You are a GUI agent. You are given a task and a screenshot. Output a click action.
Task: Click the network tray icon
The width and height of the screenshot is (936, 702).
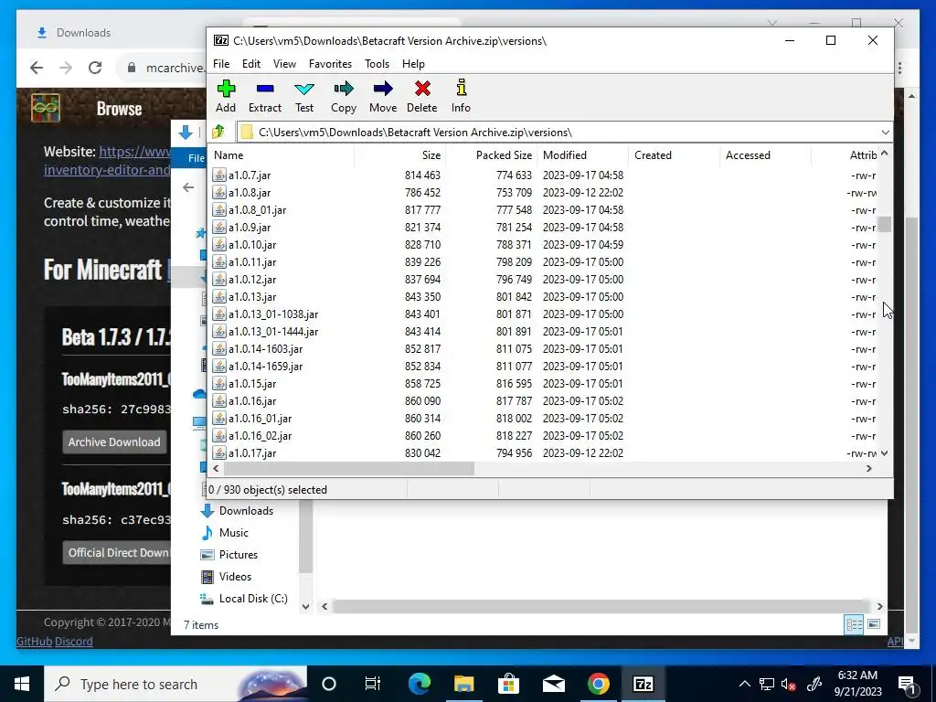click(767, 684)
